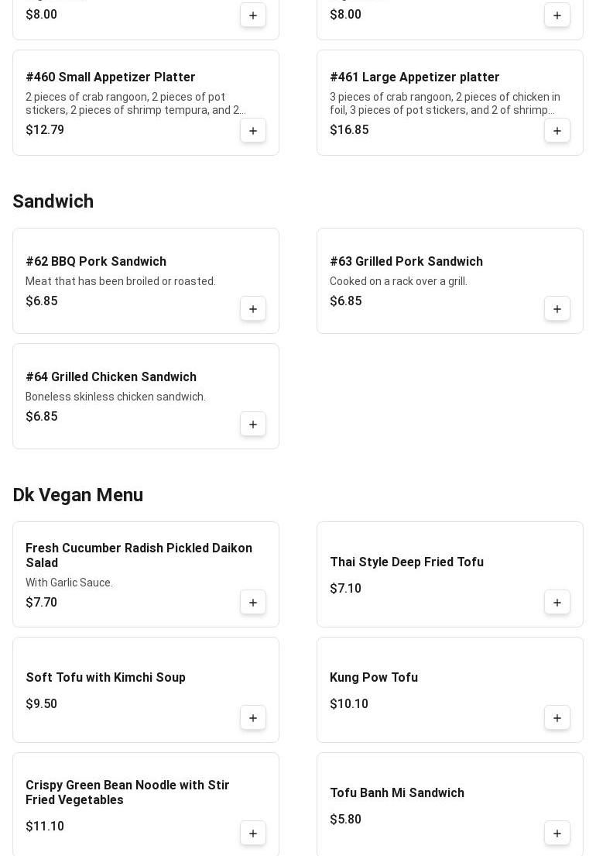Open #63 Grilled Pork Sandwich details

[x=406, y=262]
